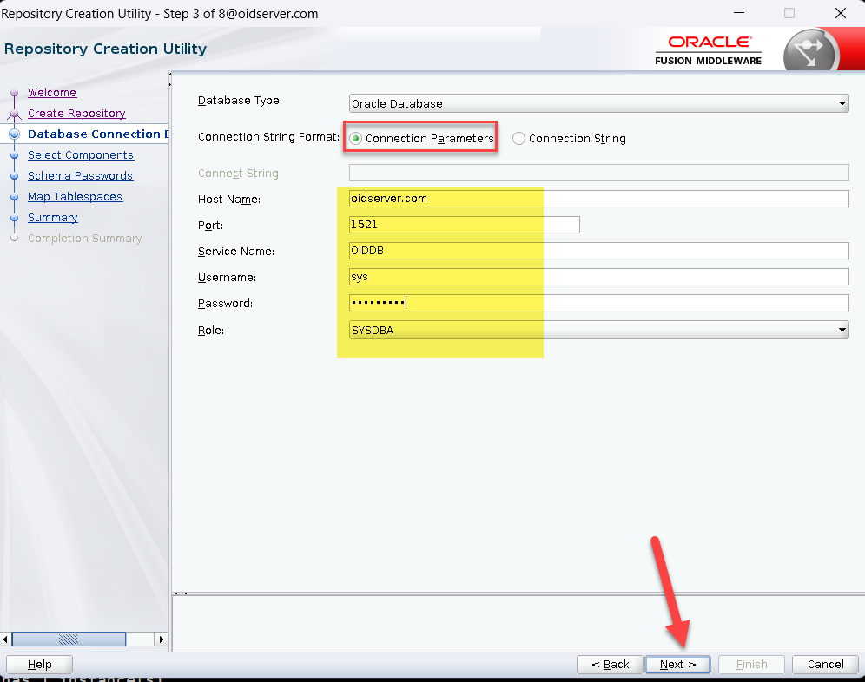865x682 pixels.
Task: Click the Select Components step bullet icon
Action: pyautogui.click(x=14, y=155)
